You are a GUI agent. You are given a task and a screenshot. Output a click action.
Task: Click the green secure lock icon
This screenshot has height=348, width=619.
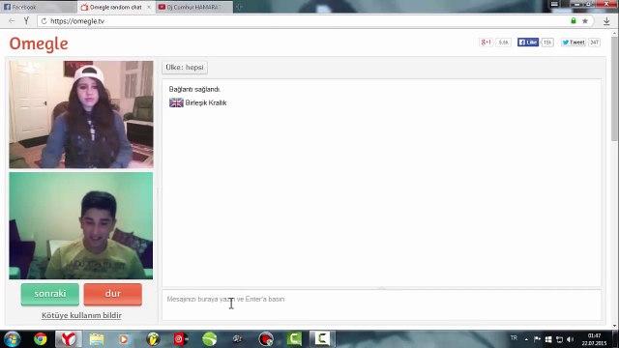574,21
